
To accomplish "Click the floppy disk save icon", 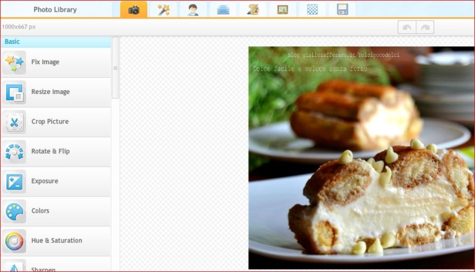I will (342, 10).
